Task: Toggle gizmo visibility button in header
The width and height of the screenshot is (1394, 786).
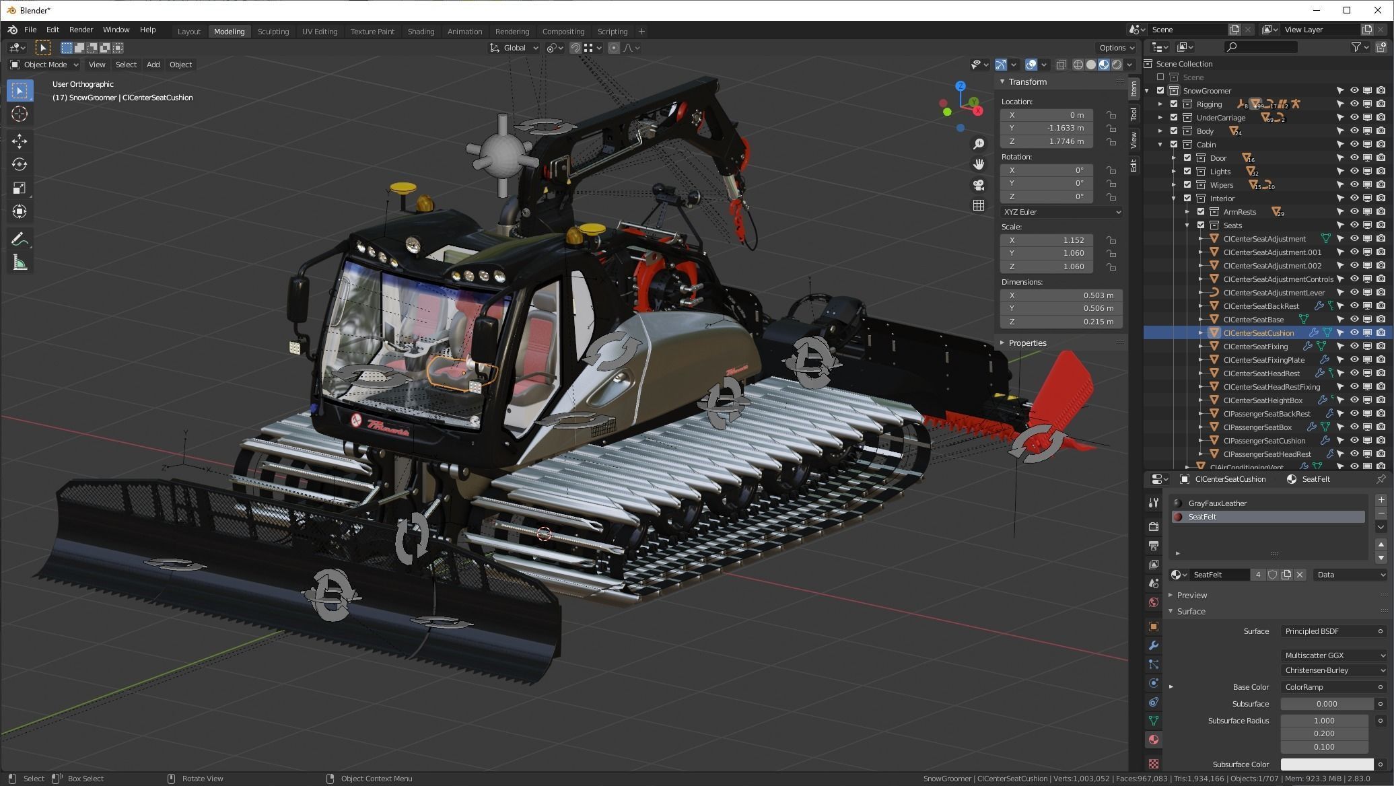Action: pos(1002,65)
